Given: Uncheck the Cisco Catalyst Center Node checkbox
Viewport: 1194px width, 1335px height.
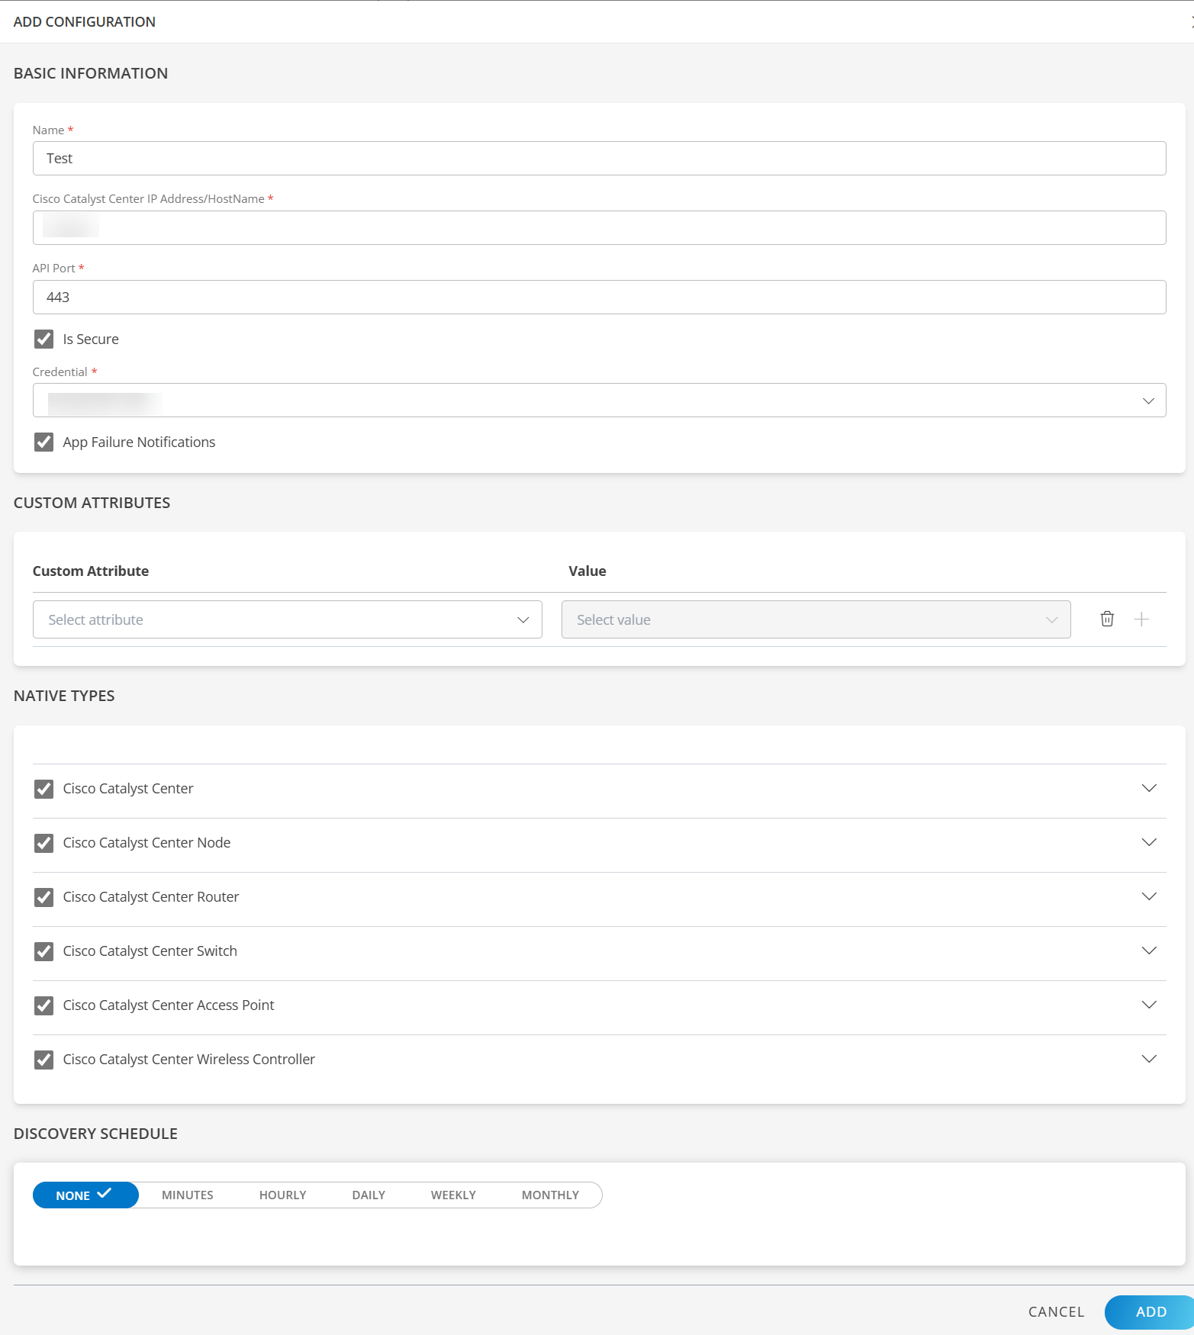Looking at the screenshot, I should pos(44,842).
